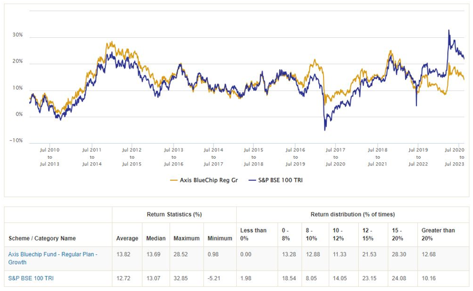The width and height of the screenshot is (473, 291).
Task: Select BSE 100 maximum value 32.85
Action: click(180, 278)
